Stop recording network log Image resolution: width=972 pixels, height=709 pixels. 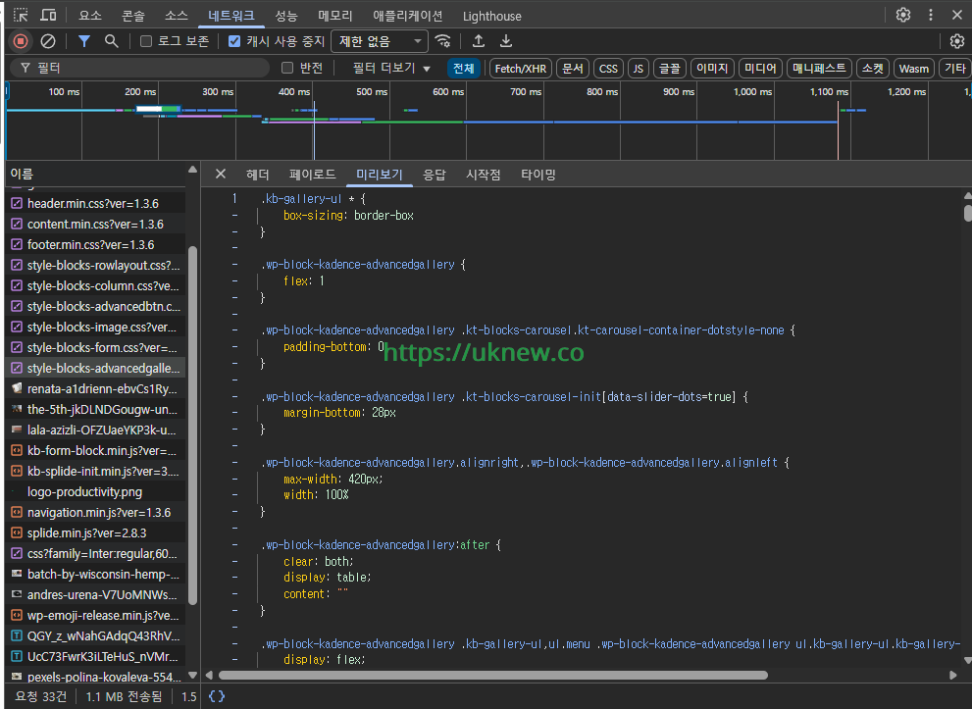[x=20, y=41]
